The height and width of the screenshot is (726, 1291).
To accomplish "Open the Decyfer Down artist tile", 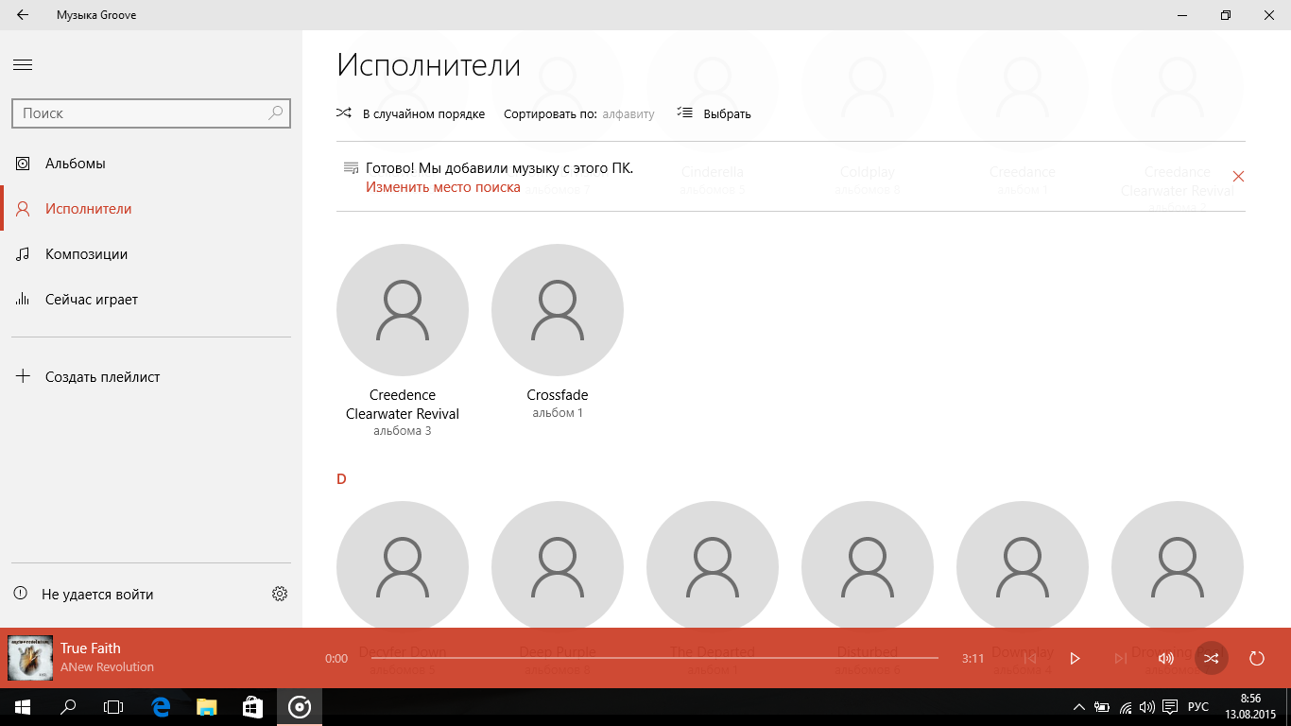I will (403, 567).
